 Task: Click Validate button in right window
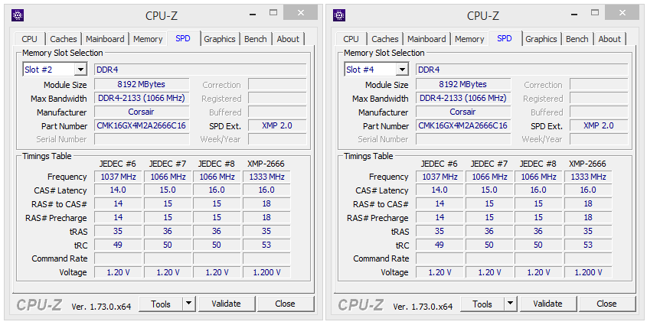547,304
